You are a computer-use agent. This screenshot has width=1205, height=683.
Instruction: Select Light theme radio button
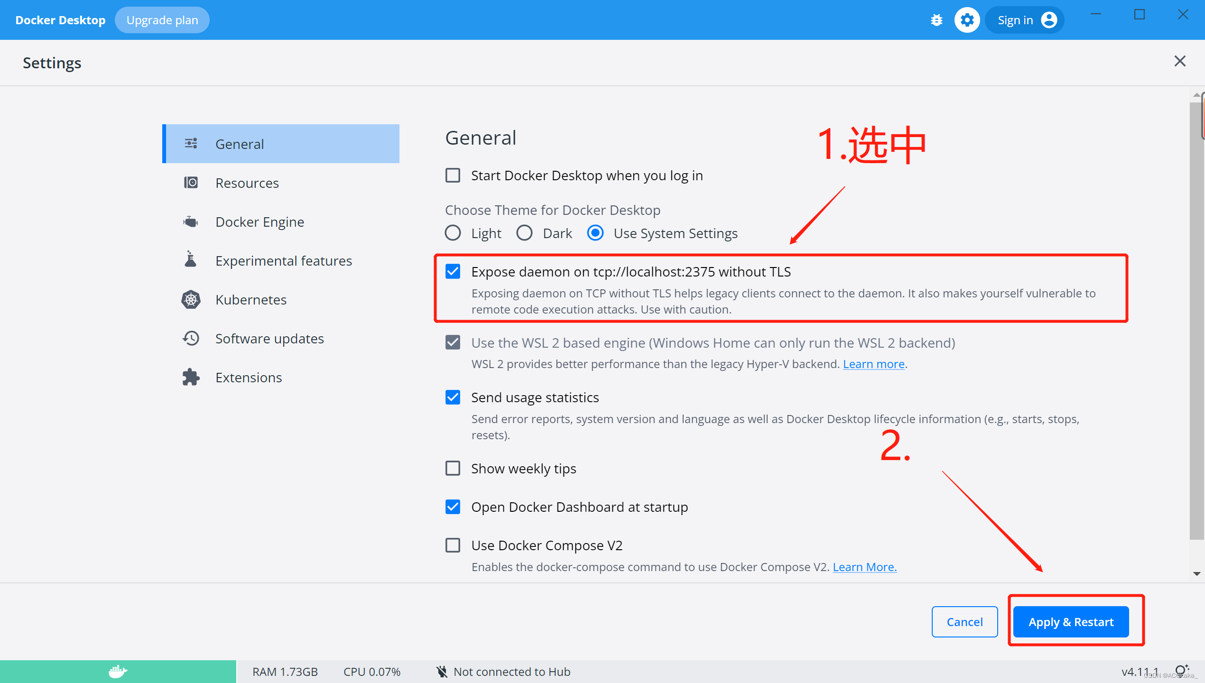(453, 232)
